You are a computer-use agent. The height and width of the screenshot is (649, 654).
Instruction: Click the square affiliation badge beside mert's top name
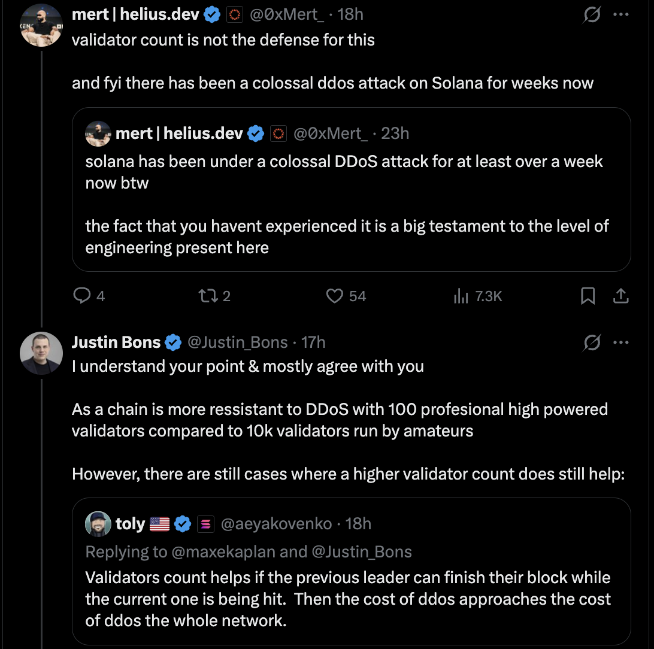[x=234, y=14]
